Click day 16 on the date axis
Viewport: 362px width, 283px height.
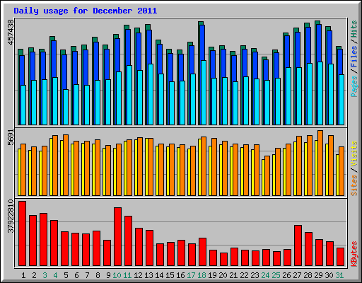tap(180, 275)
